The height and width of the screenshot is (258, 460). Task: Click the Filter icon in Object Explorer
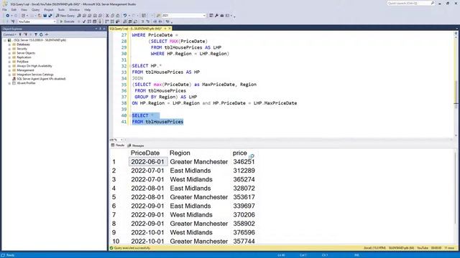pos(36,34)
